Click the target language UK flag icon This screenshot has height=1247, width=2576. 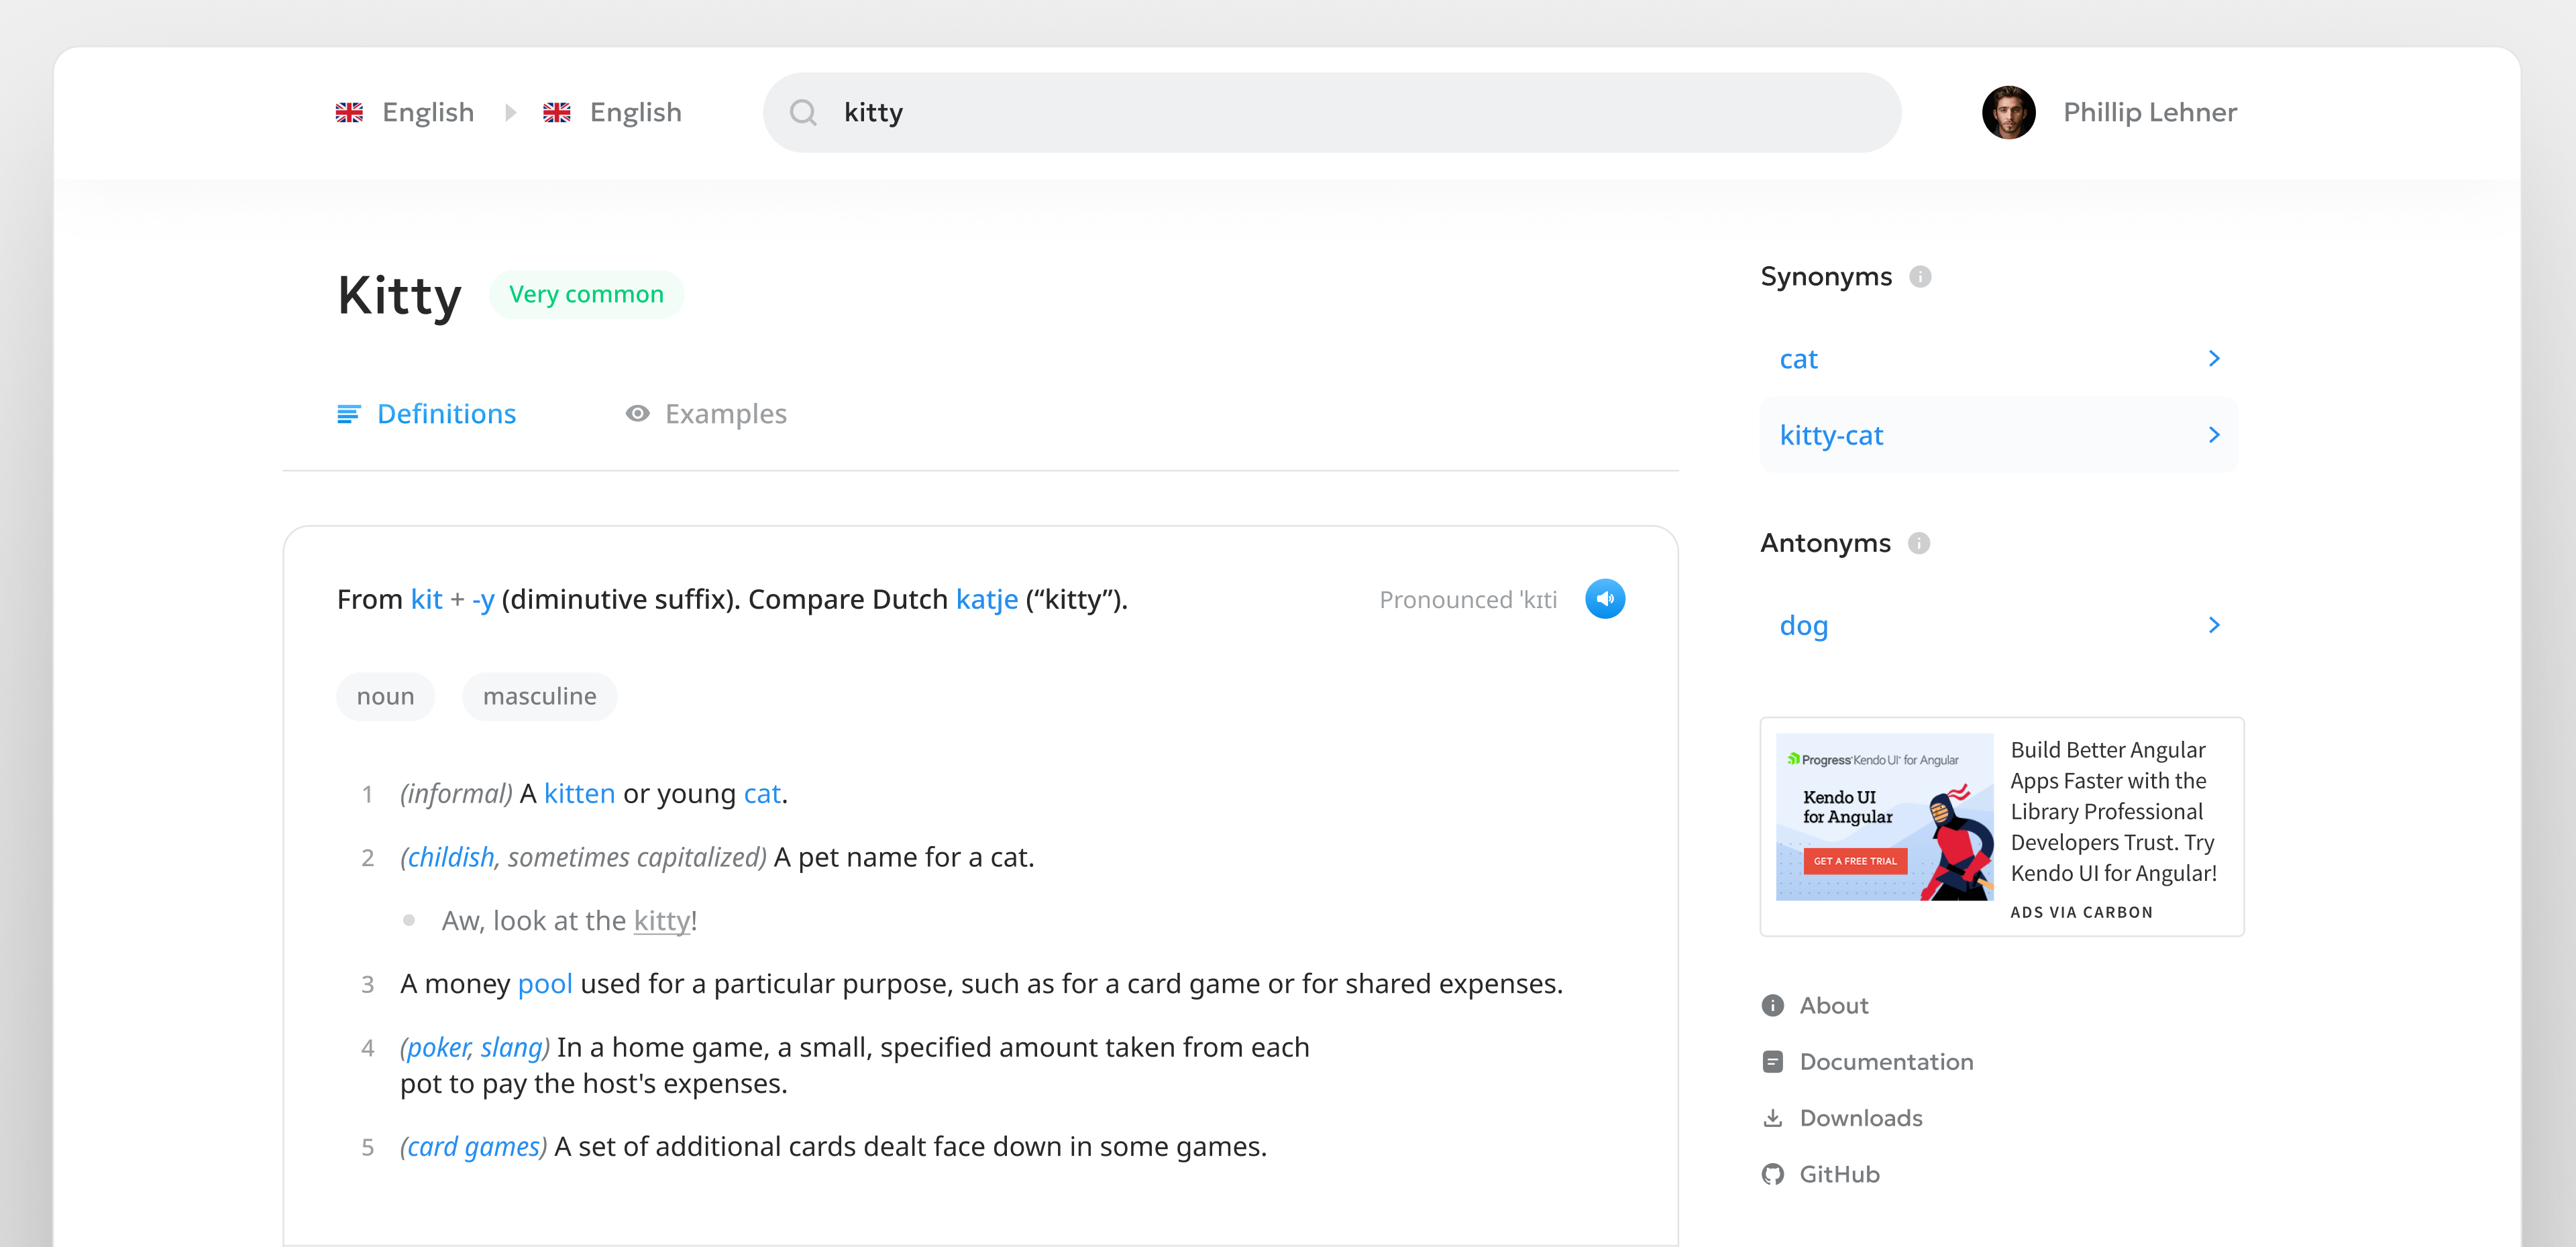(557, 112)
